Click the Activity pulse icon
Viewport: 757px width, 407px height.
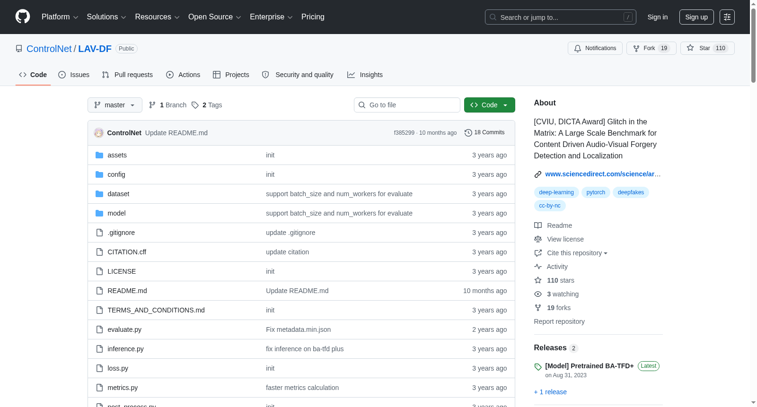538,267
